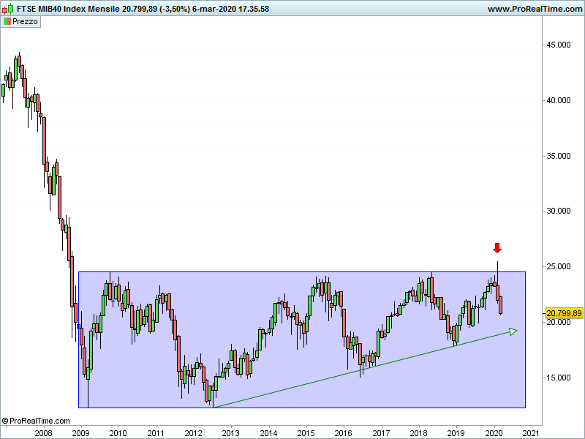The width and height of the screenshot is (585, 439).
Task: Click the 2021 year label on the time axis
Action: 531,433
